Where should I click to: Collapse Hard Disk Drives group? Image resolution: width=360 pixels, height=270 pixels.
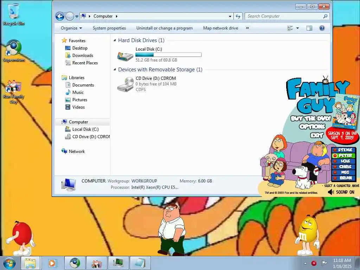pyautogui.click(x=115, y=40)
